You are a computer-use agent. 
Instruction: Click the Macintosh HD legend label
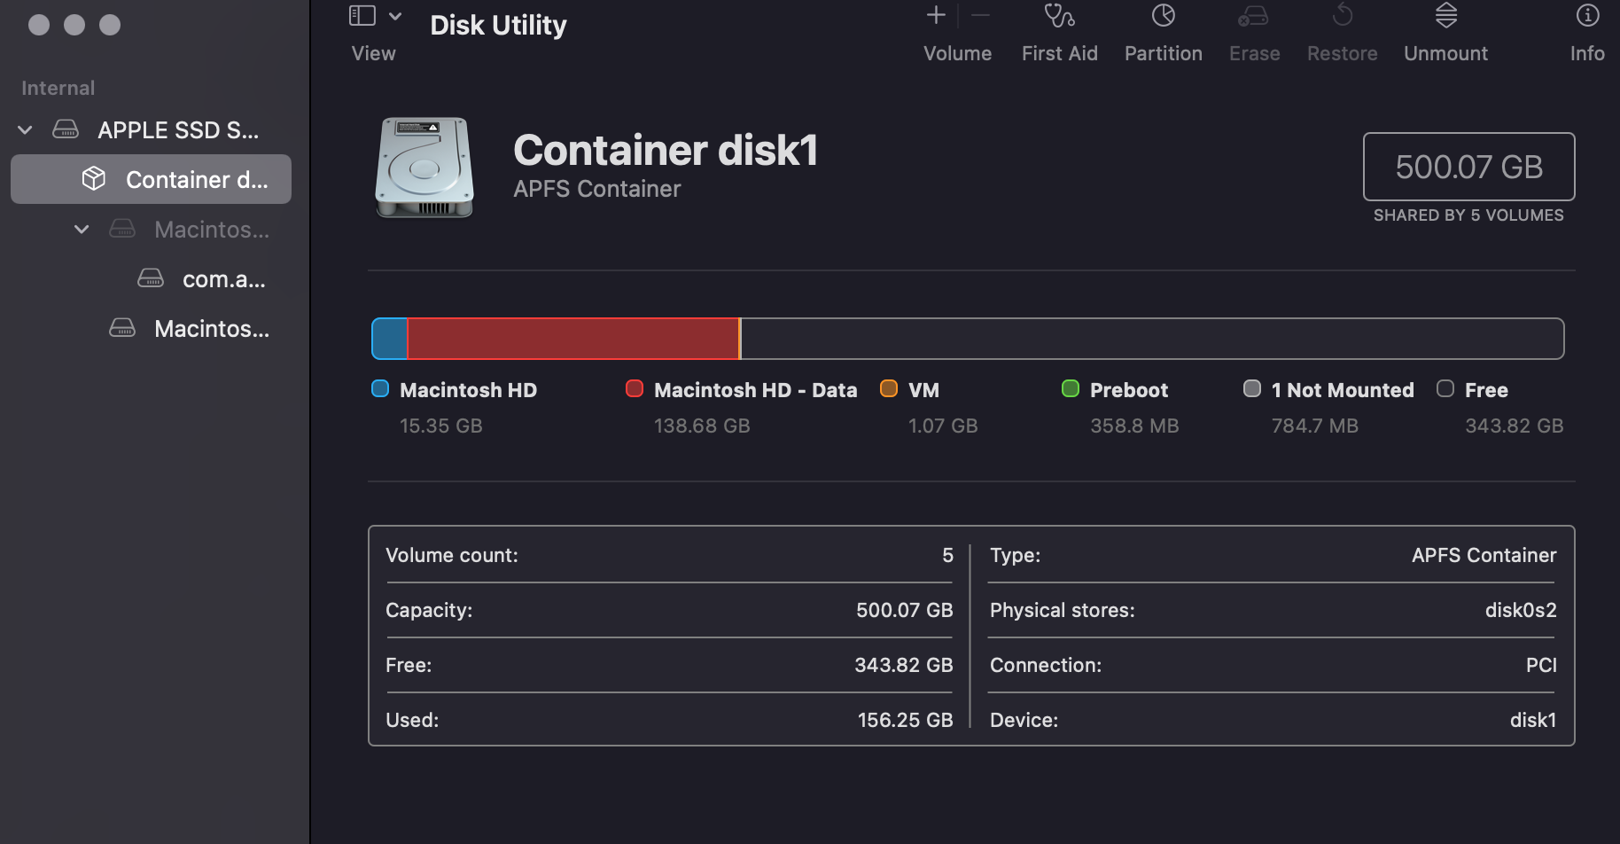(x=468, y=390)
